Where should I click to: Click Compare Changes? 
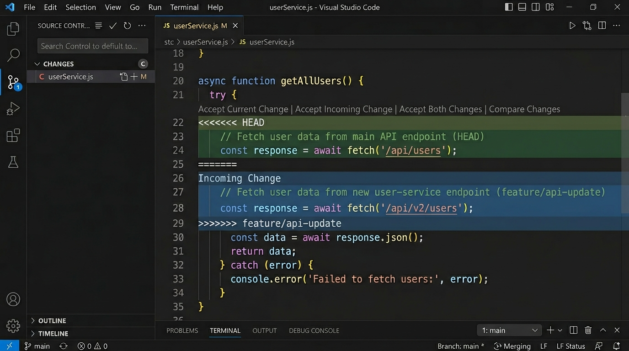tap(524, 109)
